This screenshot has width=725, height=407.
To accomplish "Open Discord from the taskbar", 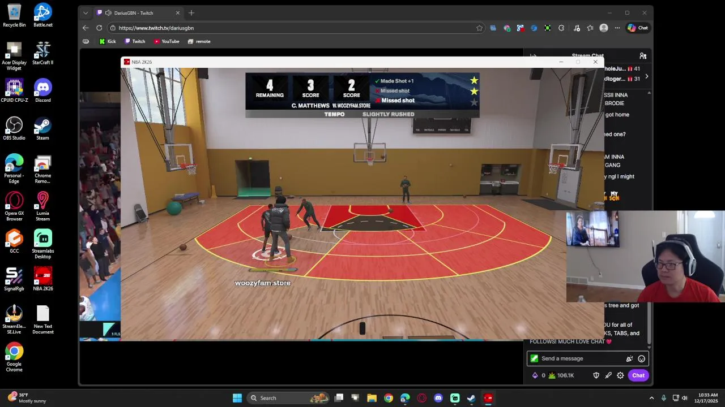I will 438,398.
